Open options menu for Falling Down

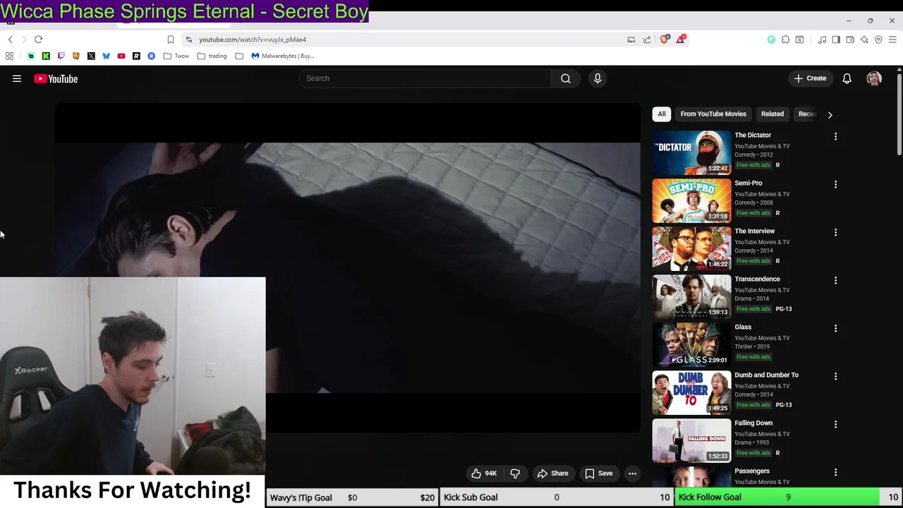[x=835, y=424]
